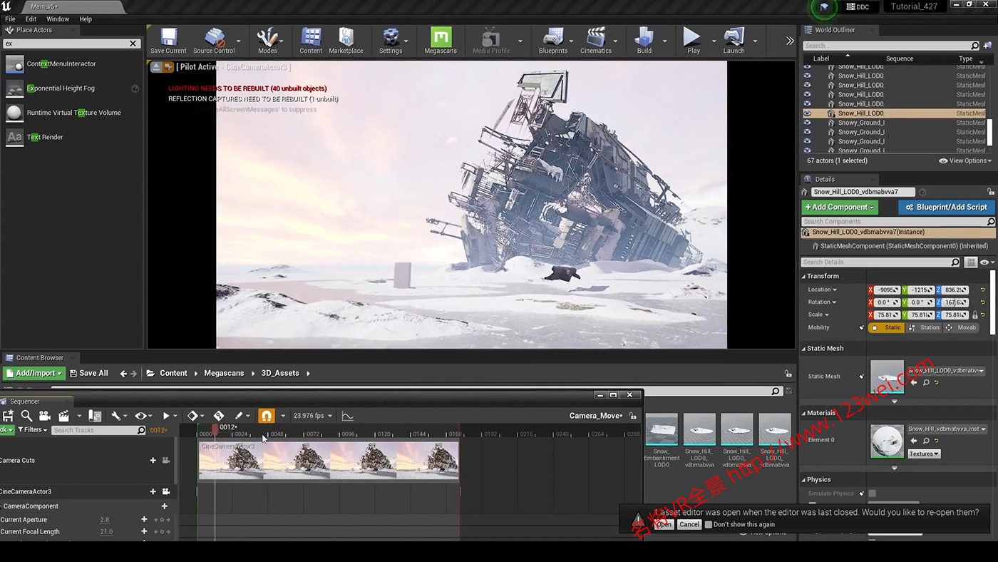Screen dimensions: 998x562
Task: Open the Megascans plugin icon
Action: (x=441, y=41)
